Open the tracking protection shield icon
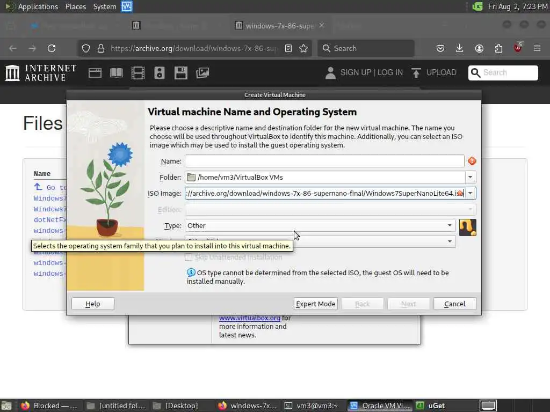 pyautogui.click(x=86, y=48)
